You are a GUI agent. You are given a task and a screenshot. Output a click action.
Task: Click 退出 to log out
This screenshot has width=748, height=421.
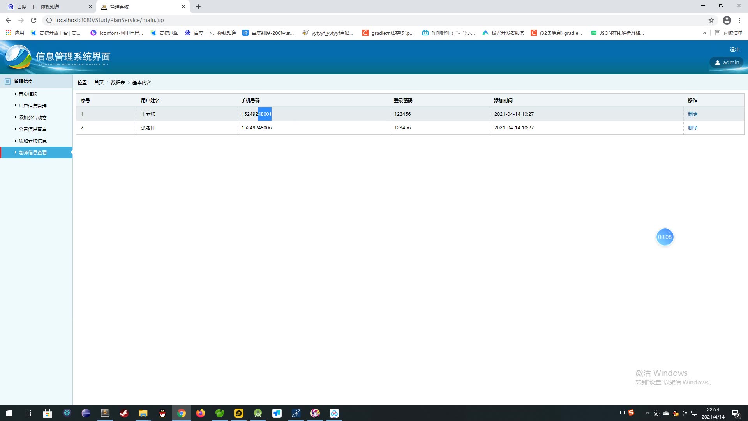(734, 50)
